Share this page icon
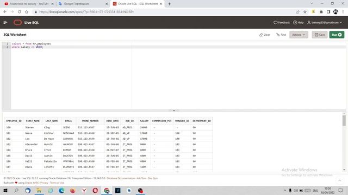 click(297, 12)
